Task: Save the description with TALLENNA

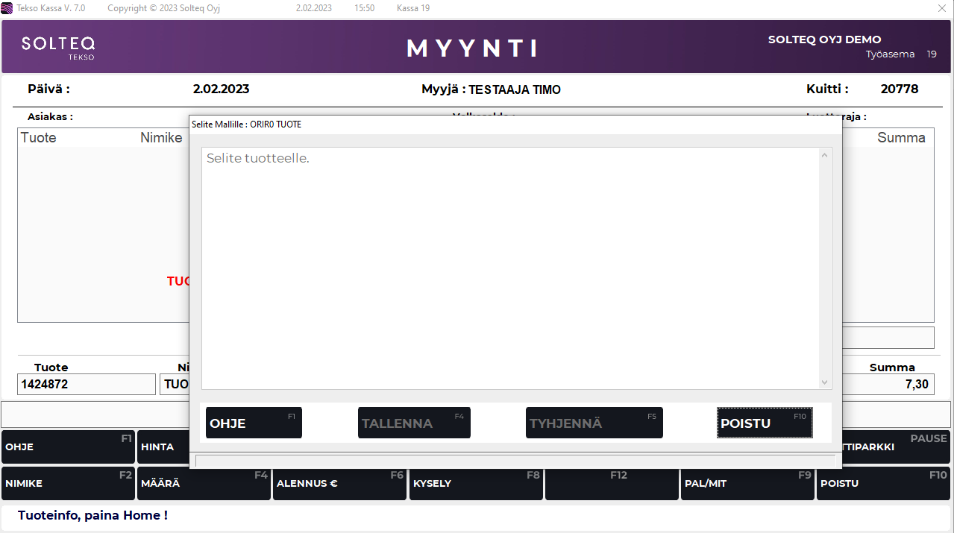Action: click(x=414, y=423)
